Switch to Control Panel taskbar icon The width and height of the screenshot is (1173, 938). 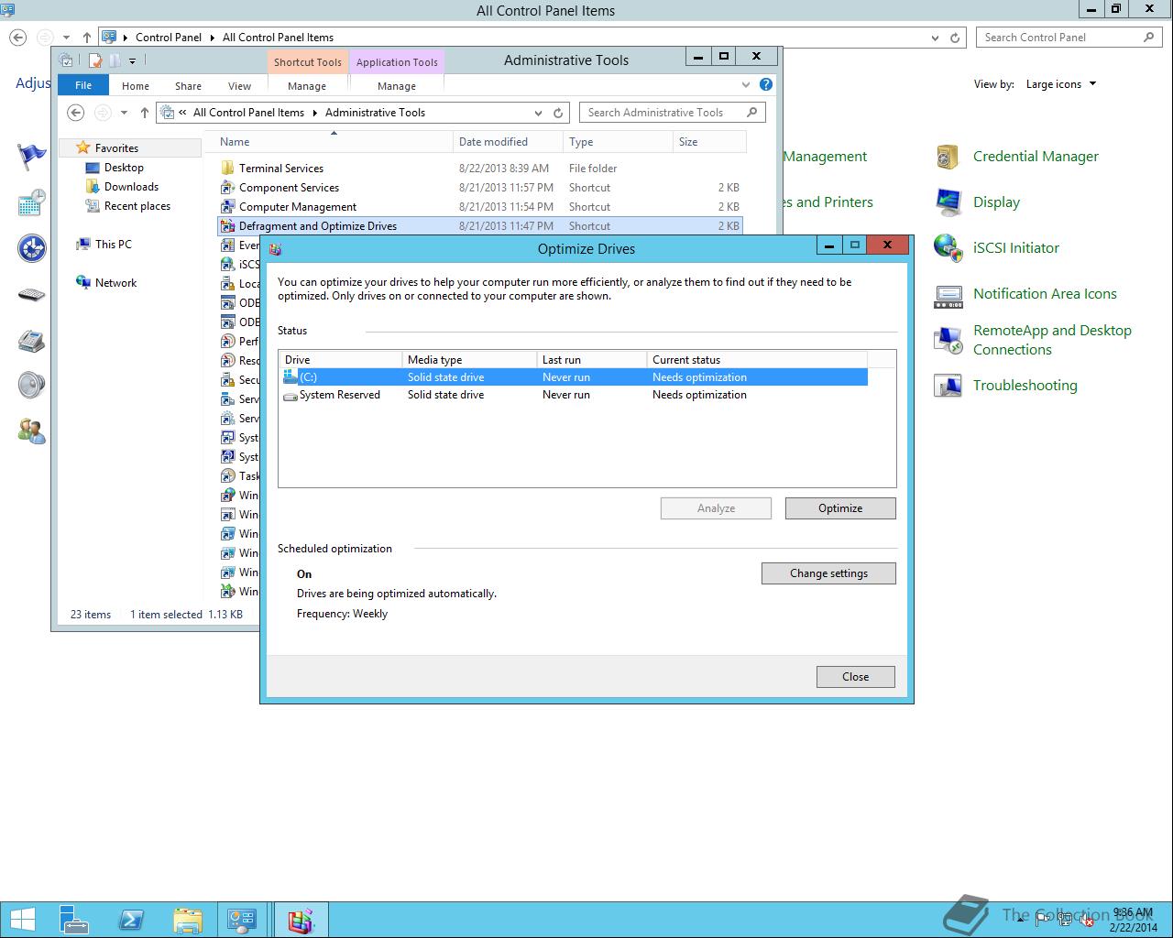pyautogui.click(x=242, y=920)
